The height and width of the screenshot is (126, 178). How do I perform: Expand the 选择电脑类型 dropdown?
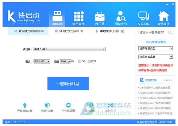tap(156, 49)
